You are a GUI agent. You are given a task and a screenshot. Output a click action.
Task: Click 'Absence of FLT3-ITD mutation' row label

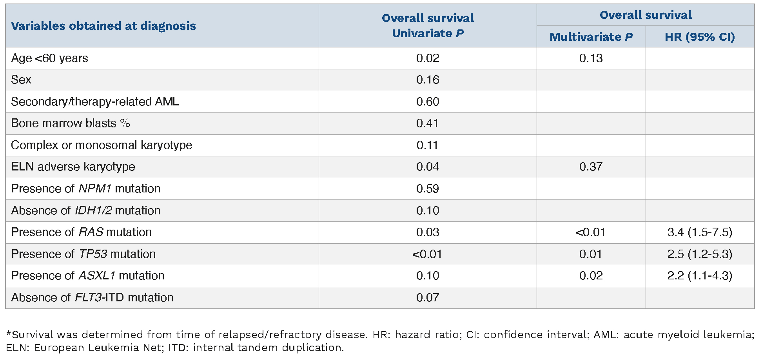(x=93, y=298)
